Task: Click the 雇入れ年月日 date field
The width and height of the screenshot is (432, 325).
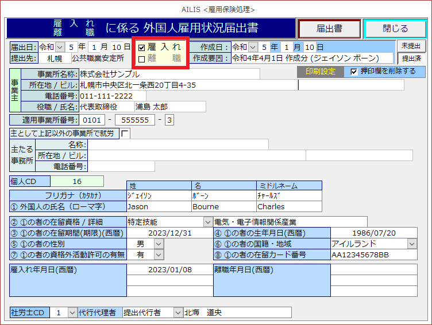Action: 169,270
